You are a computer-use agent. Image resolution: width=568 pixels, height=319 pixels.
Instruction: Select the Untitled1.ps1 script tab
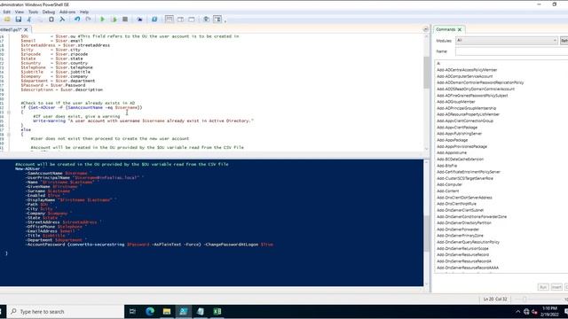pyautogui.click(x=11, y=29)
